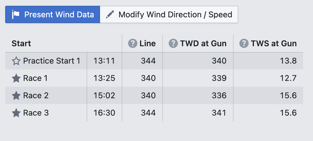Click the Line value 344 for Race 3
Image resolution: width=313 pixels, height=141 pixels.
(x=148, y=113)
